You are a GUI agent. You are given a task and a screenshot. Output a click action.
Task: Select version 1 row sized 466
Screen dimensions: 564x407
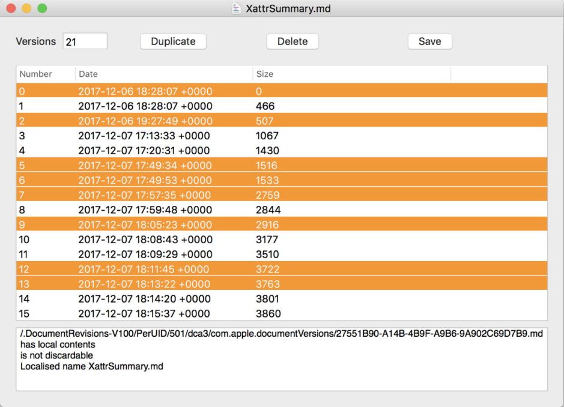(x=144, y=106)
